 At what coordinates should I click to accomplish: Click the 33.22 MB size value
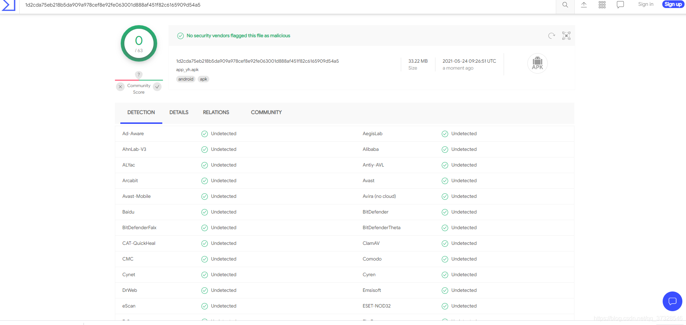coord(418,61)
